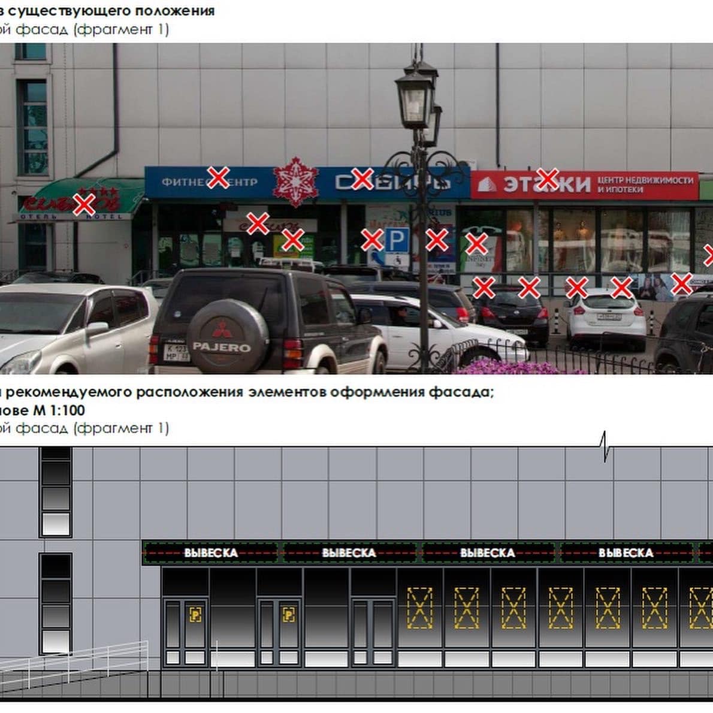Click the "ЦЕНТР НЕДВИЖИМОСТИ И ИПОТЕКИ" text
This screenshot has width=713, height=713.
[645, 184]
